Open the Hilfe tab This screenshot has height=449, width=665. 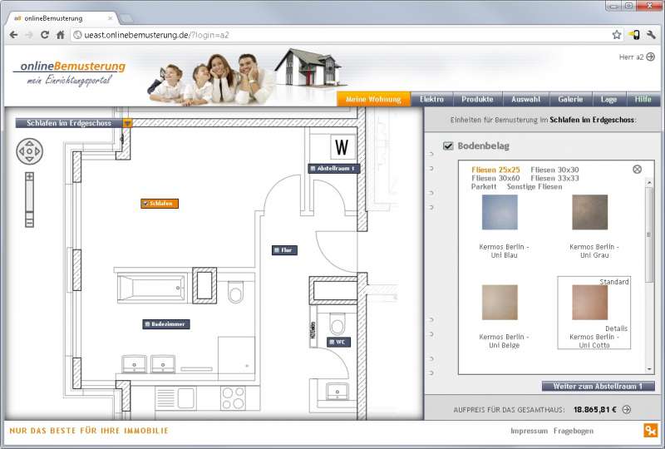point(643,99)
